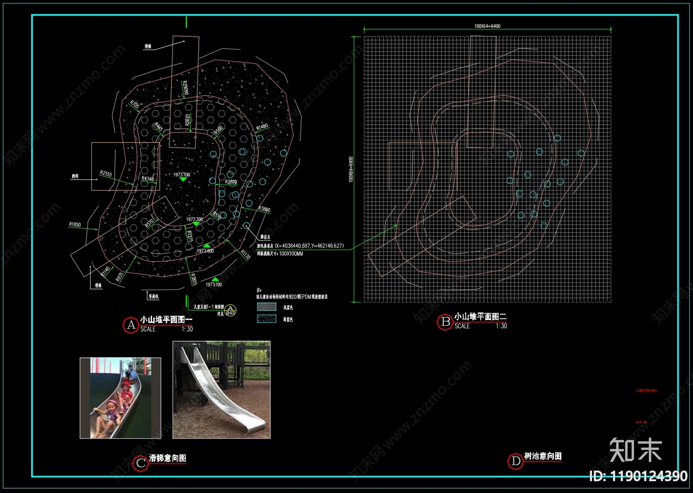Image resolution: width=693 pixels, height=493 pixels.
Task: Click the elevation label 1973.400
Action: point(205,251)
